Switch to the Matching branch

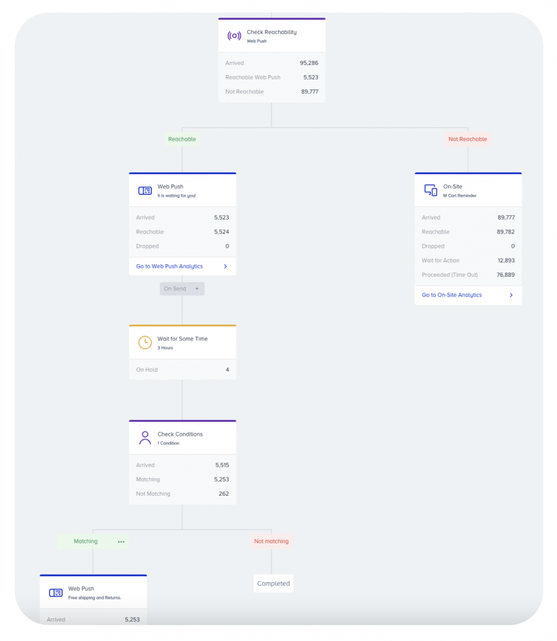86,541
